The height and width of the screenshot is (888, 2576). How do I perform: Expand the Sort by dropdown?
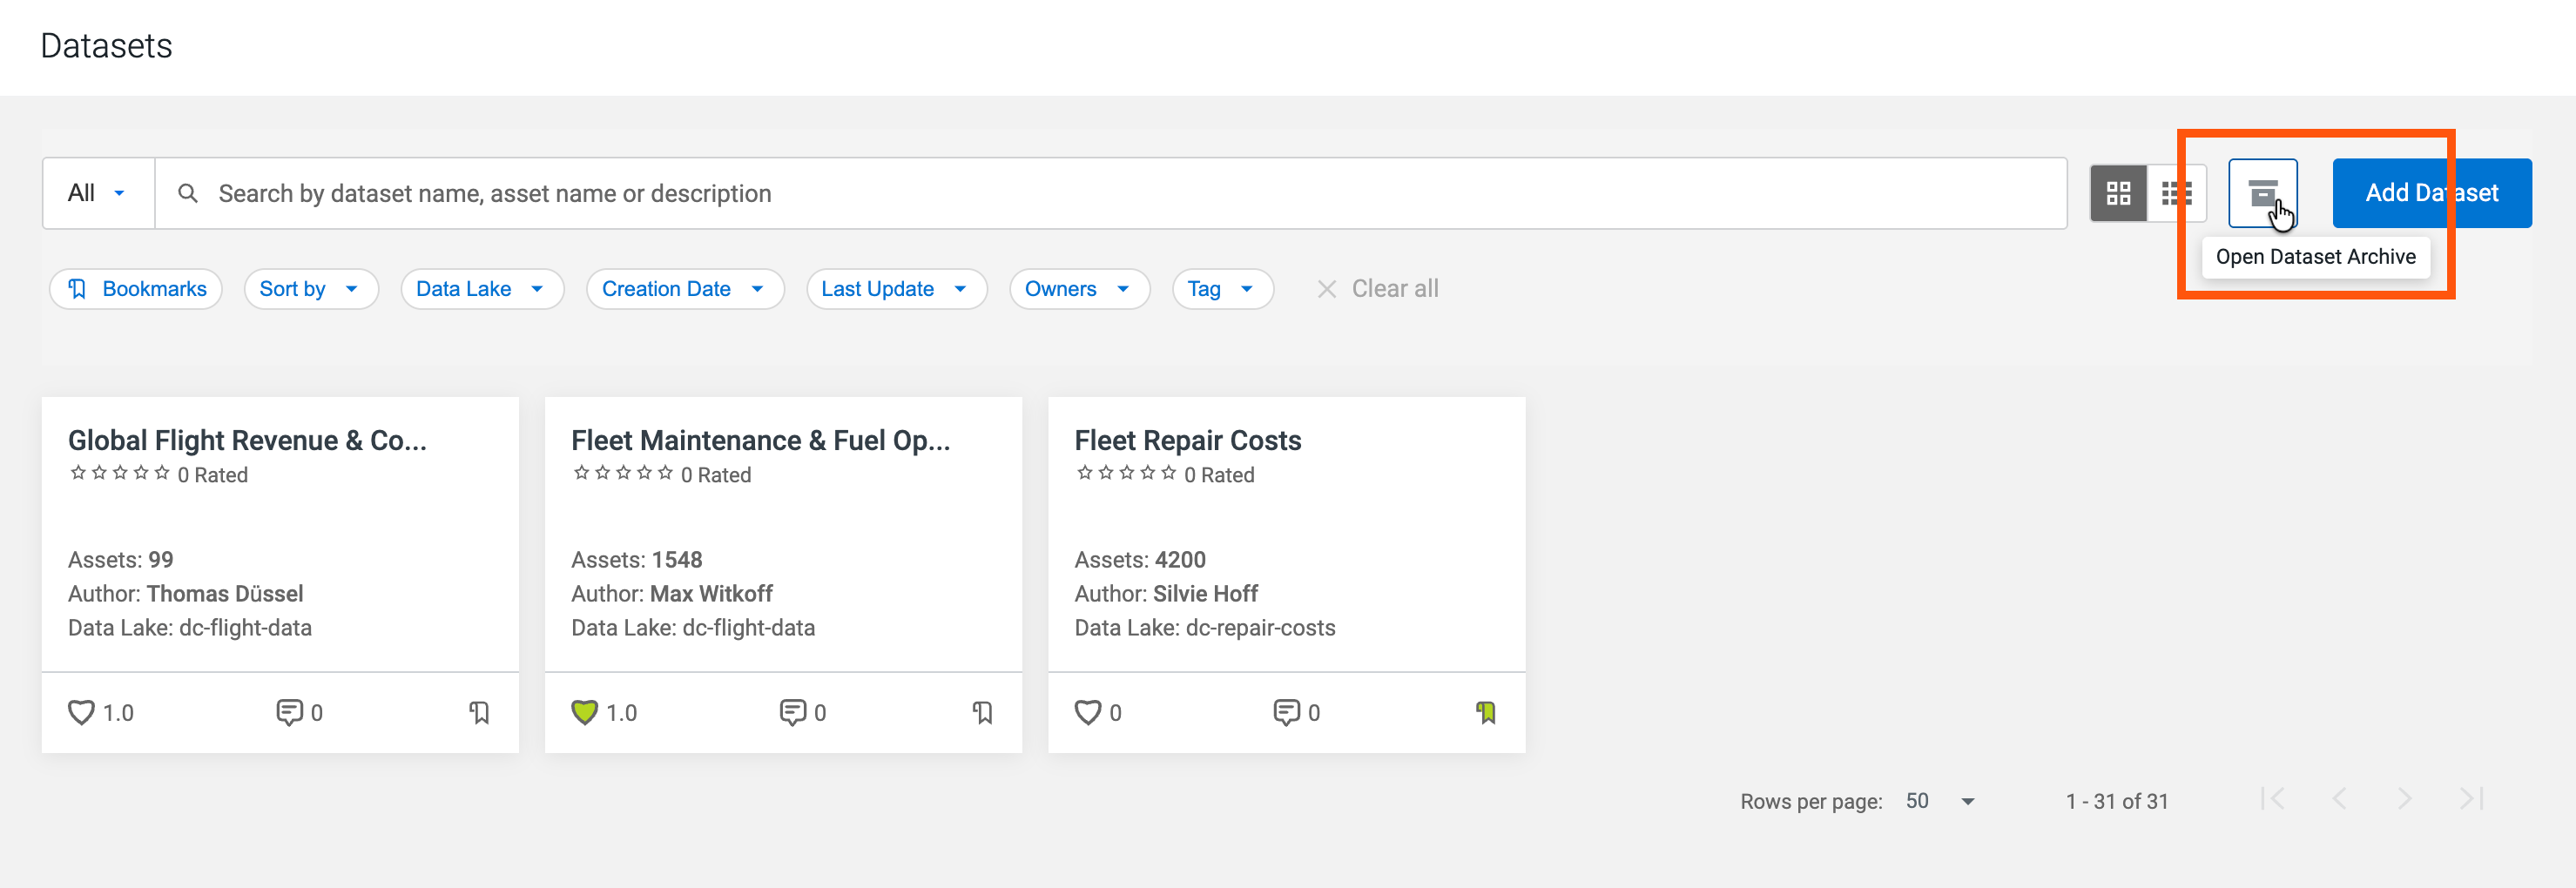coord(311,289)
